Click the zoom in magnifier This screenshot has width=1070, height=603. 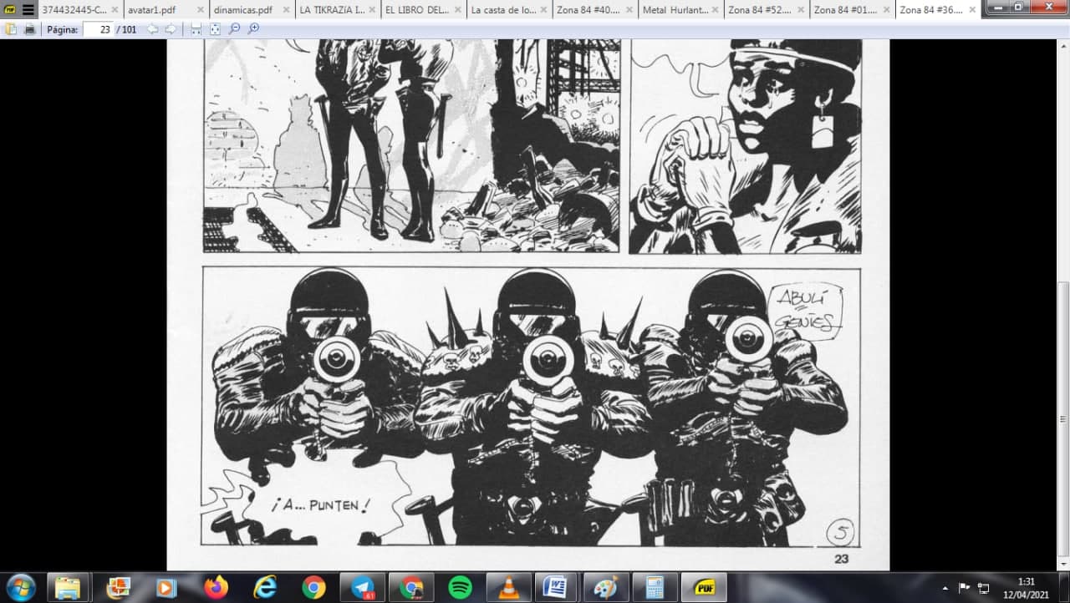click(253, 29)
